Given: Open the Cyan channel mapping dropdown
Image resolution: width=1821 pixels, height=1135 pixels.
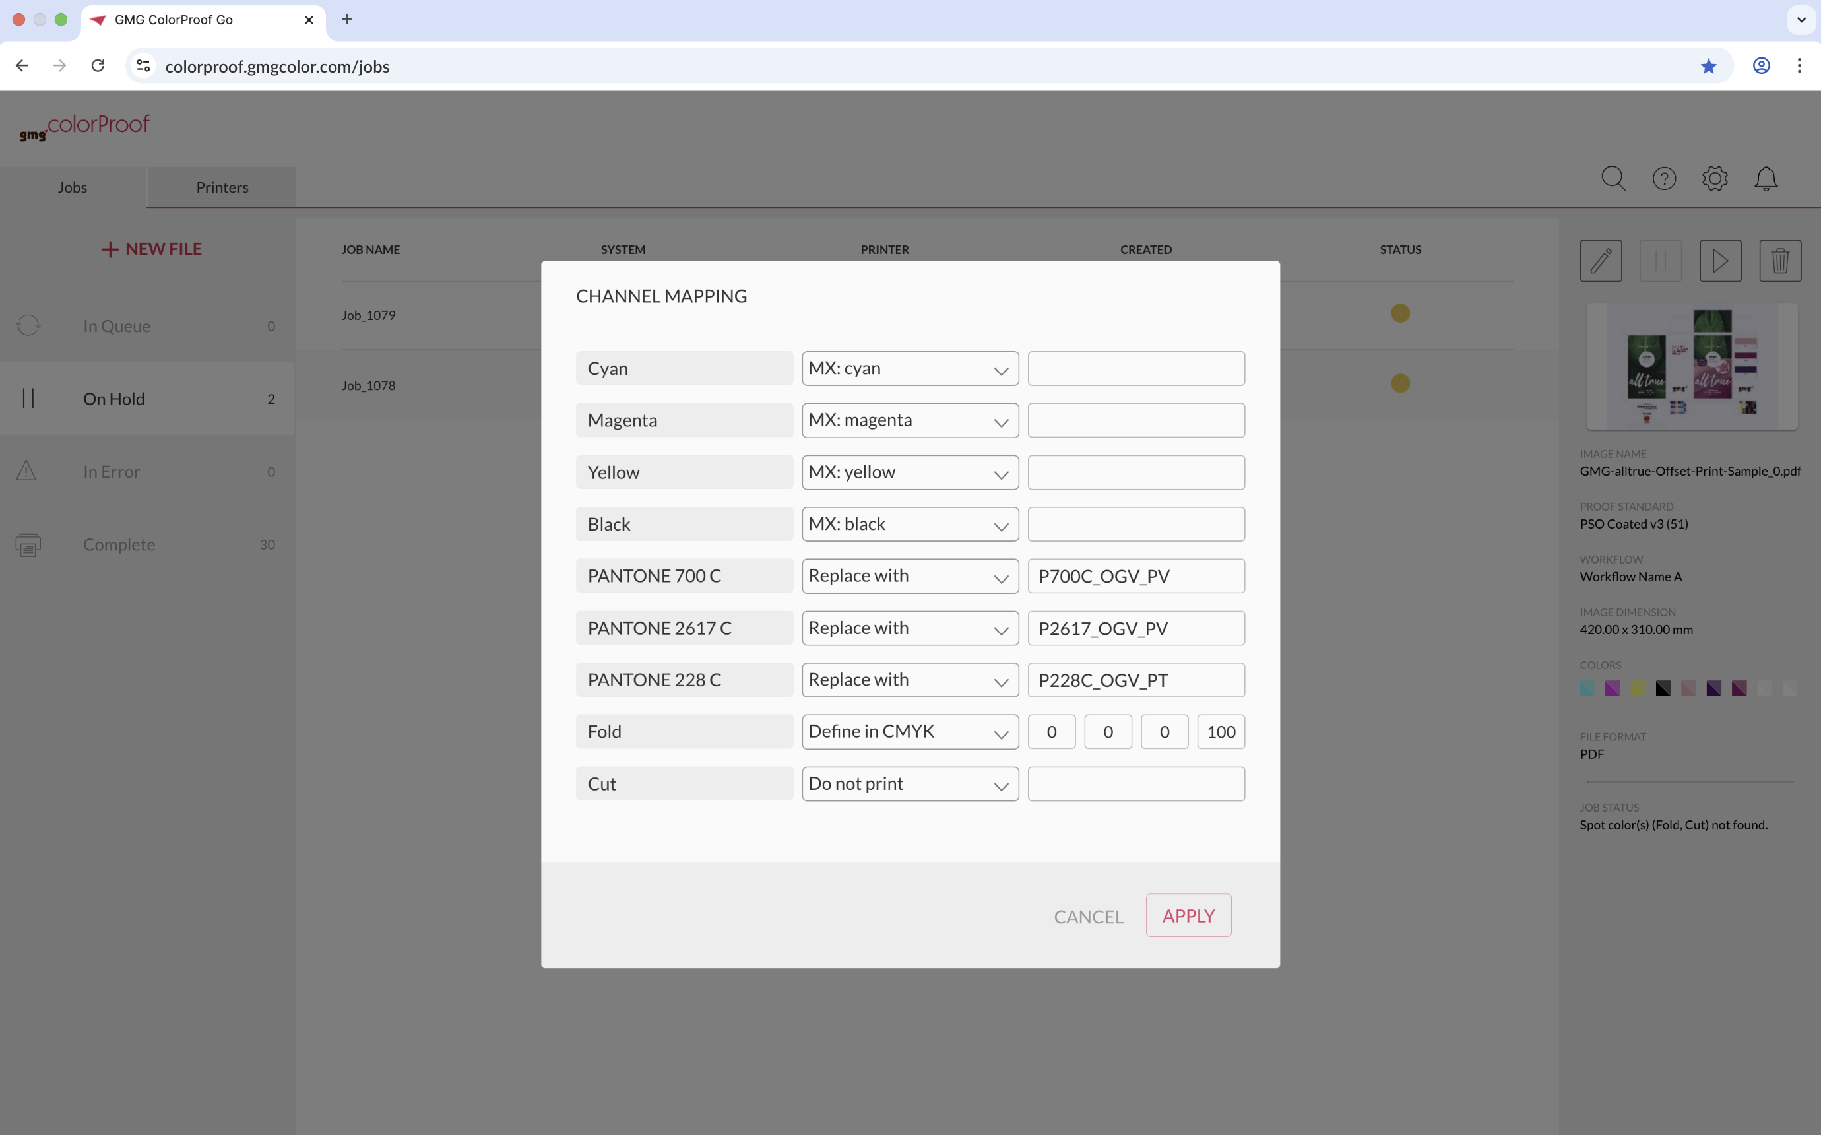Looking at the screenshot, I should [x=909, y=369].
